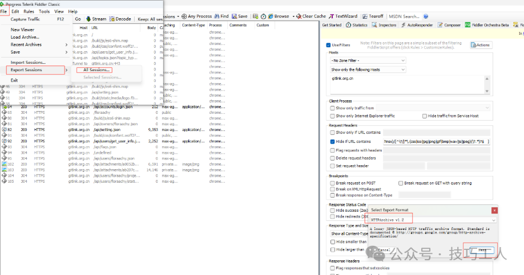Screen dimensions: 524x275
Task: Open Show all Content-Types dropdown
Action: pos(349,233)
